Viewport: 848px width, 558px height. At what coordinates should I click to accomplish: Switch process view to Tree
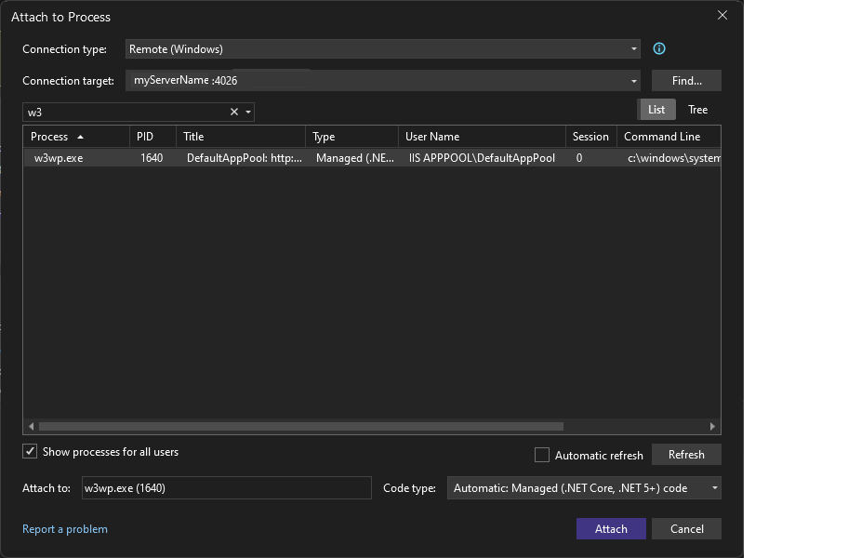[x=697, y=109]
